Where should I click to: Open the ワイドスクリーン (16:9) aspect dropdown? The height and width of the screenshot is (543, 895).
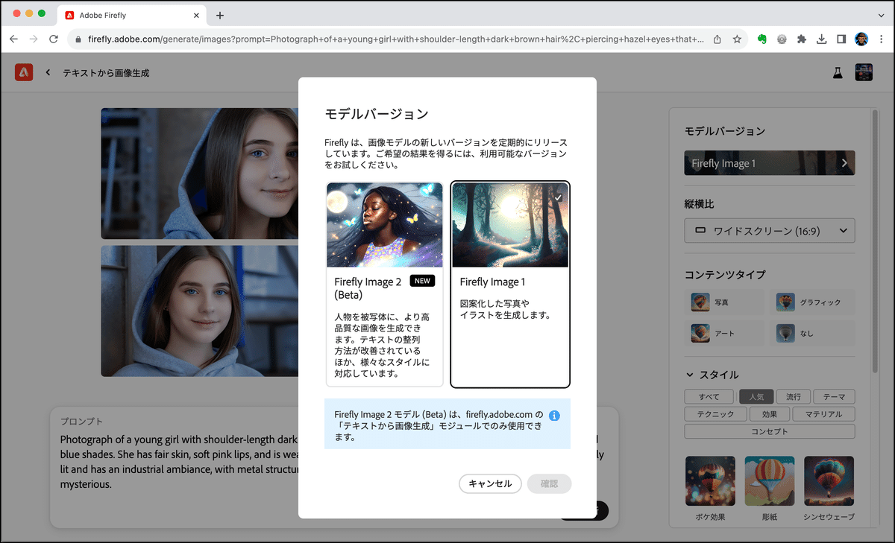pos(770,231)
